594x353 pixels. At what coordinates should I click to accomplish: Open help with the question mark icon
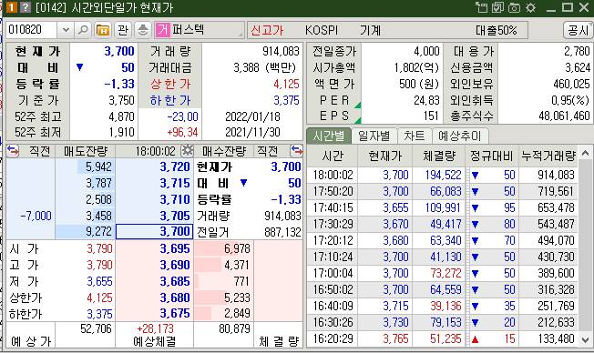pos(25,7)
